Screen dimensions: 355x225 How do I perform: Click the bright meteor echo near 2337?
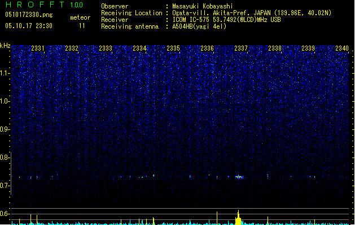[x=239, y=177]
